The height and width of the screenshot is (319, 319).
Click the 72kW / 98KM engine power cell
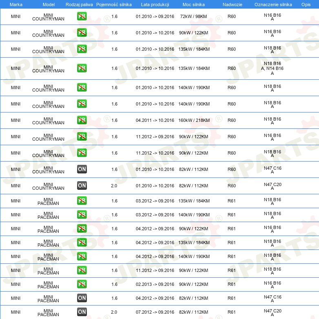(x=194, y=16)
